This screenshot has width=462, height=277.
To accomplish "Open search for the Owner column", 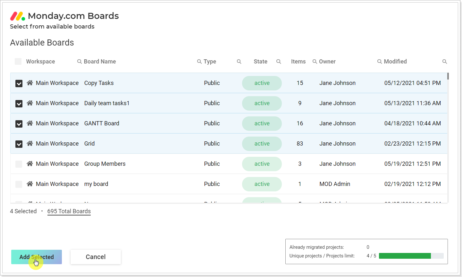I will [315, 61].
